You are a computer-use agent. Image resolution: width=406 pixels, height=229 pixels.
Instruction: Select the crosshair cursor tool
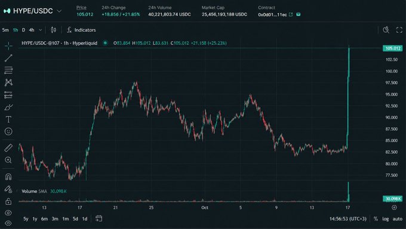coord(8,46)
